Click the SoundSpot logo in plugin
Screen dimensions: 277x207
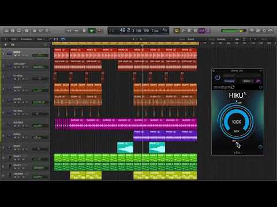(x=224, y=87)
